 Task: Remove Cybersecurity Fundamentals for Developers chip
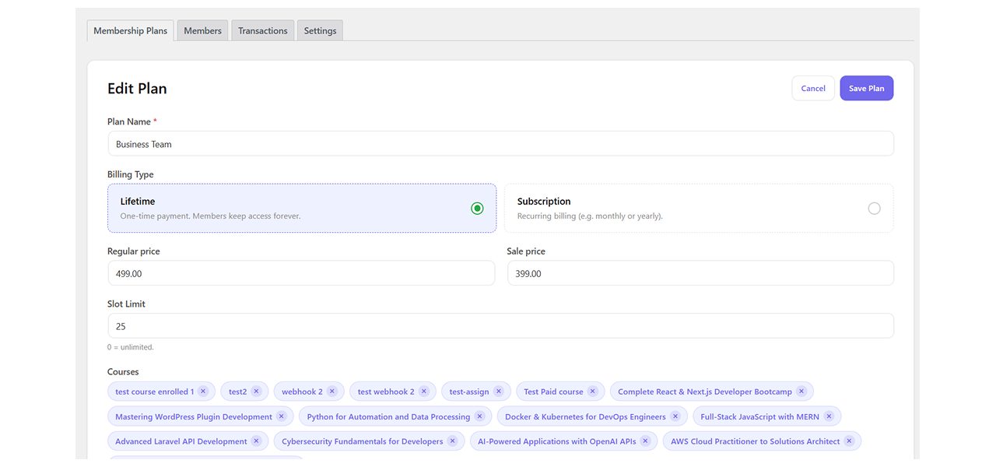[x=452, y=441]
